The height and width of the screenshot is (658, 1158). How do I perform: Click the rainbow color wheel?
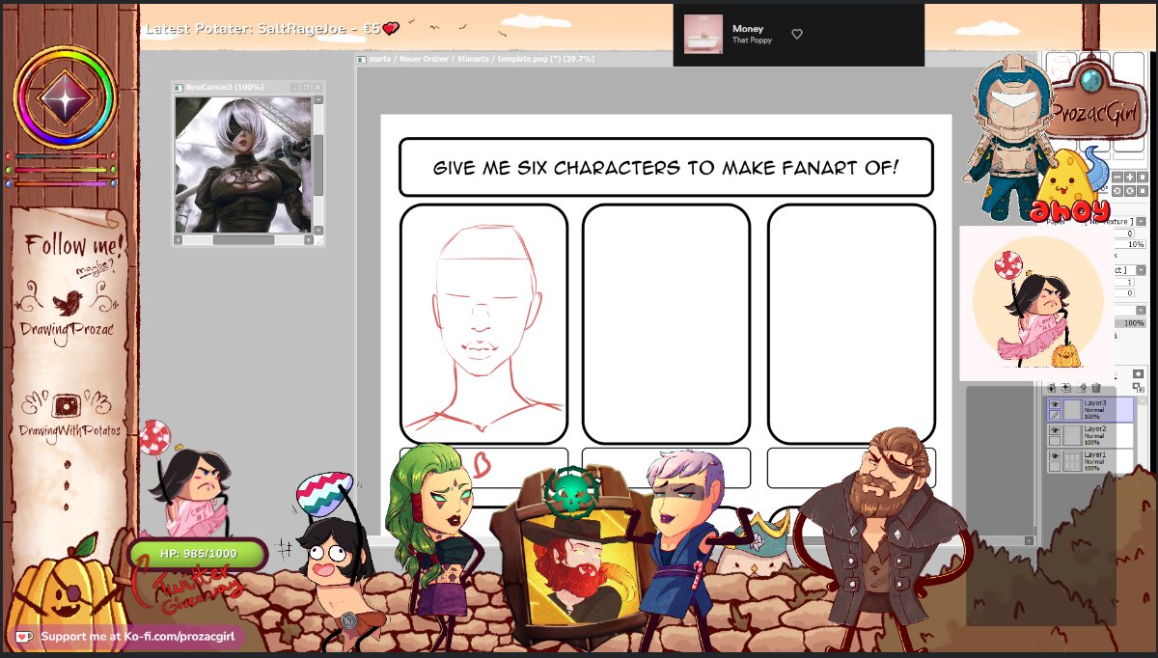pyautogui.click(x=65, y=96)
